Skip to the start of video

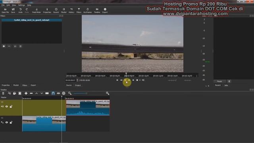(117, 80)
